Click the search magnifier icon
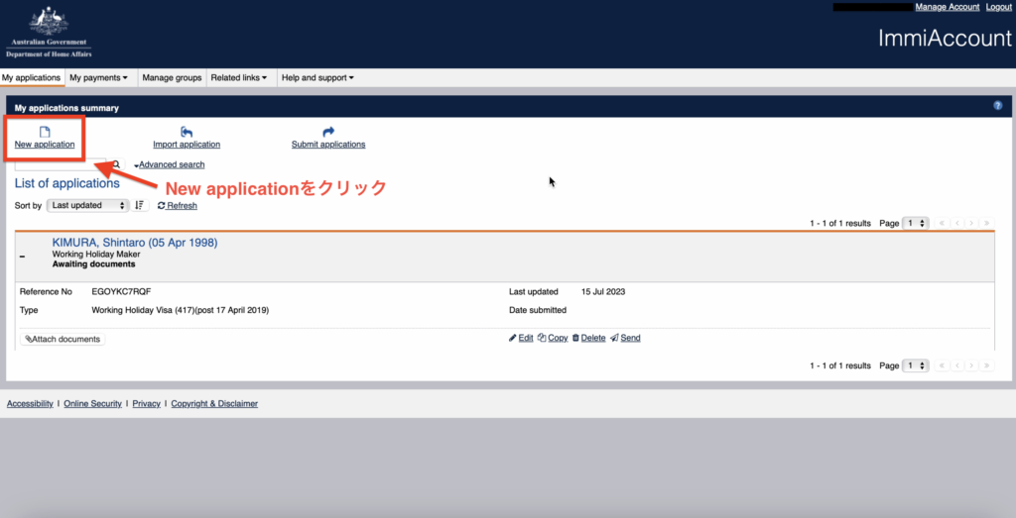1016x518 pixels. [x=116, y=164]
